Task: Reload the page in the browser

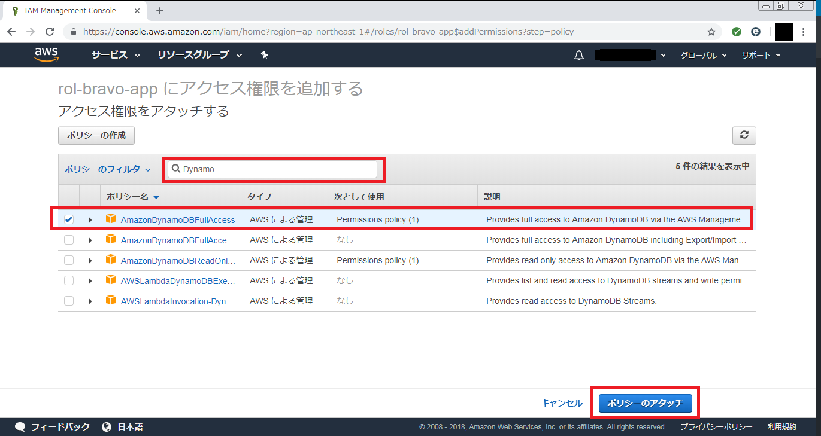Action: click(x=50, y=32)
